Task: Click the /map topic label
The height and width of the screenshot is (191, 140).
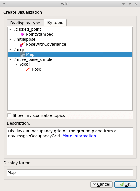Action: 19,49
